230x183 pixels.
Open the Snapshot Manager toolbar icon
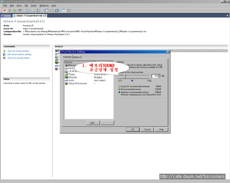38,10
